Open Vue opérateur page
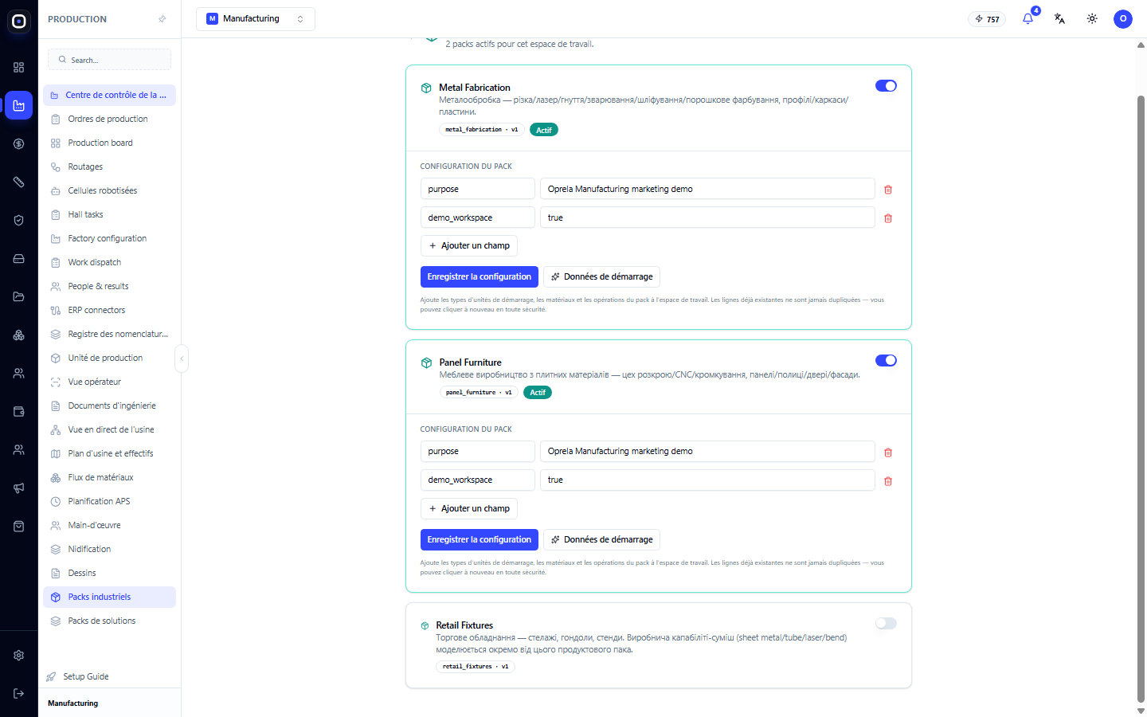This screenshot has height=717, width=1147. pyautogui.click(x=109, y=382)
